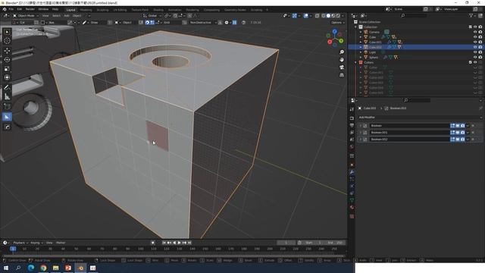Click the Boolean.002 modifier name field
The image size is (485, 273).
tap(409, 140)
